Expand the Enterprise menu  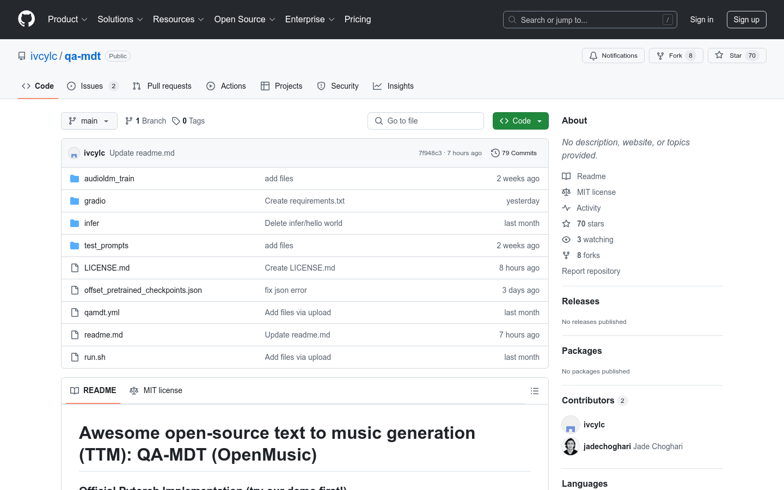click(310, 19)
